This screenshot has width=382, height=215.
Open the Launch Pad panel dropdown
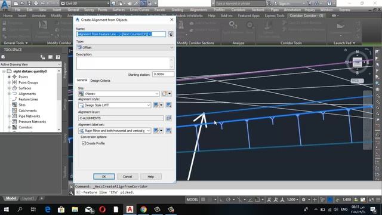coord(344,43)
